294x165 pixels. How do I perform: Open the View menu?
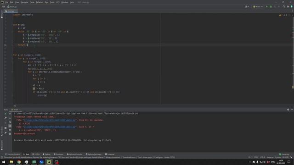(17, 2)
